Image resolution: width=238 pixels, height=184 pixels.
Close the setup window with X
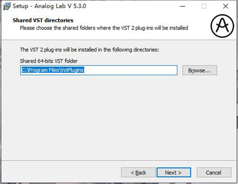(226, 6)
